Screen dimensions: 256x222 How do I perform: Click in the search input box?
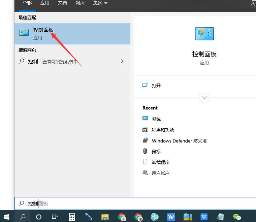coord(135,203)
